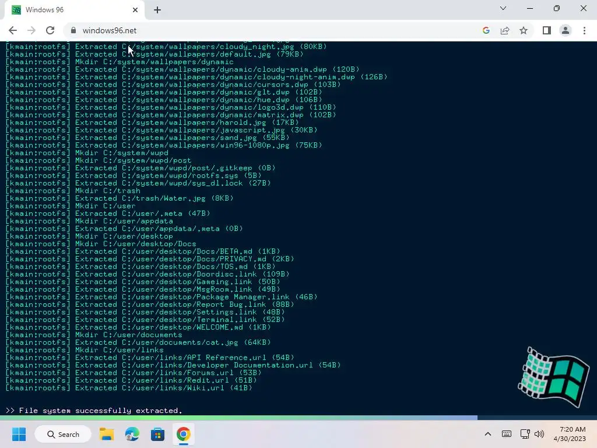Open the Windows Start menu
Viewport: 597px width, 448px height.
19,434
